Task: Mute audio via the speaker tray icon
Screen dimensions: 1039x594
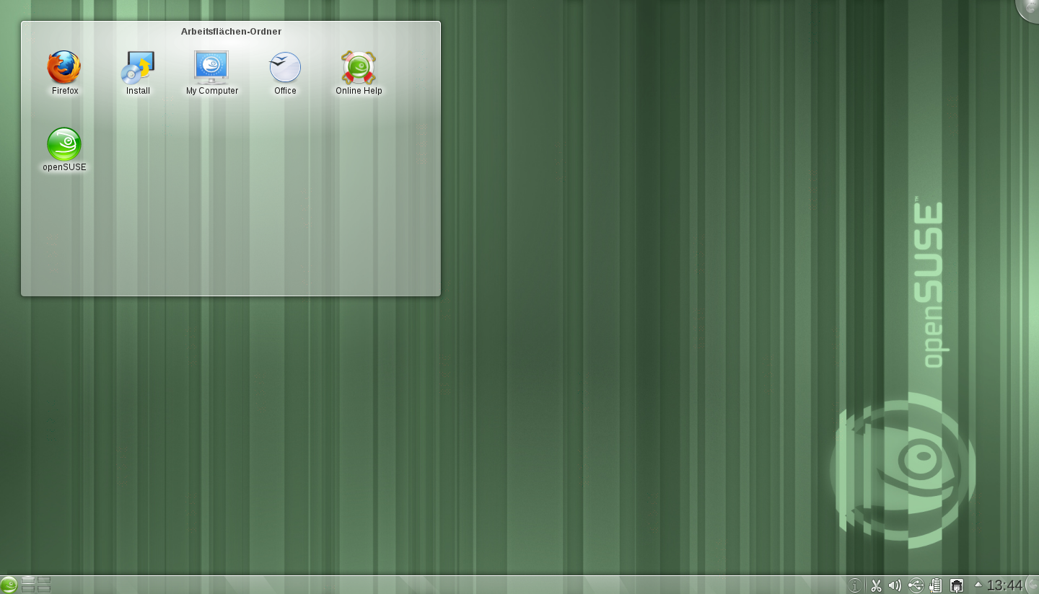Action: click(895, 585)
